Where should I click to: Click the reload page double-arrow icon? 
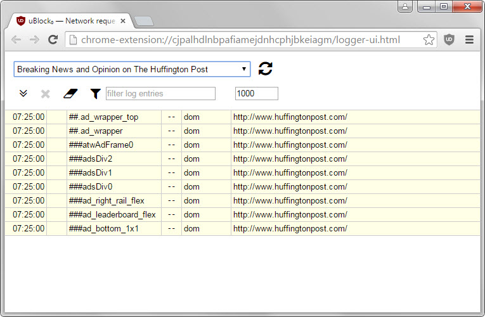[266, 68]
